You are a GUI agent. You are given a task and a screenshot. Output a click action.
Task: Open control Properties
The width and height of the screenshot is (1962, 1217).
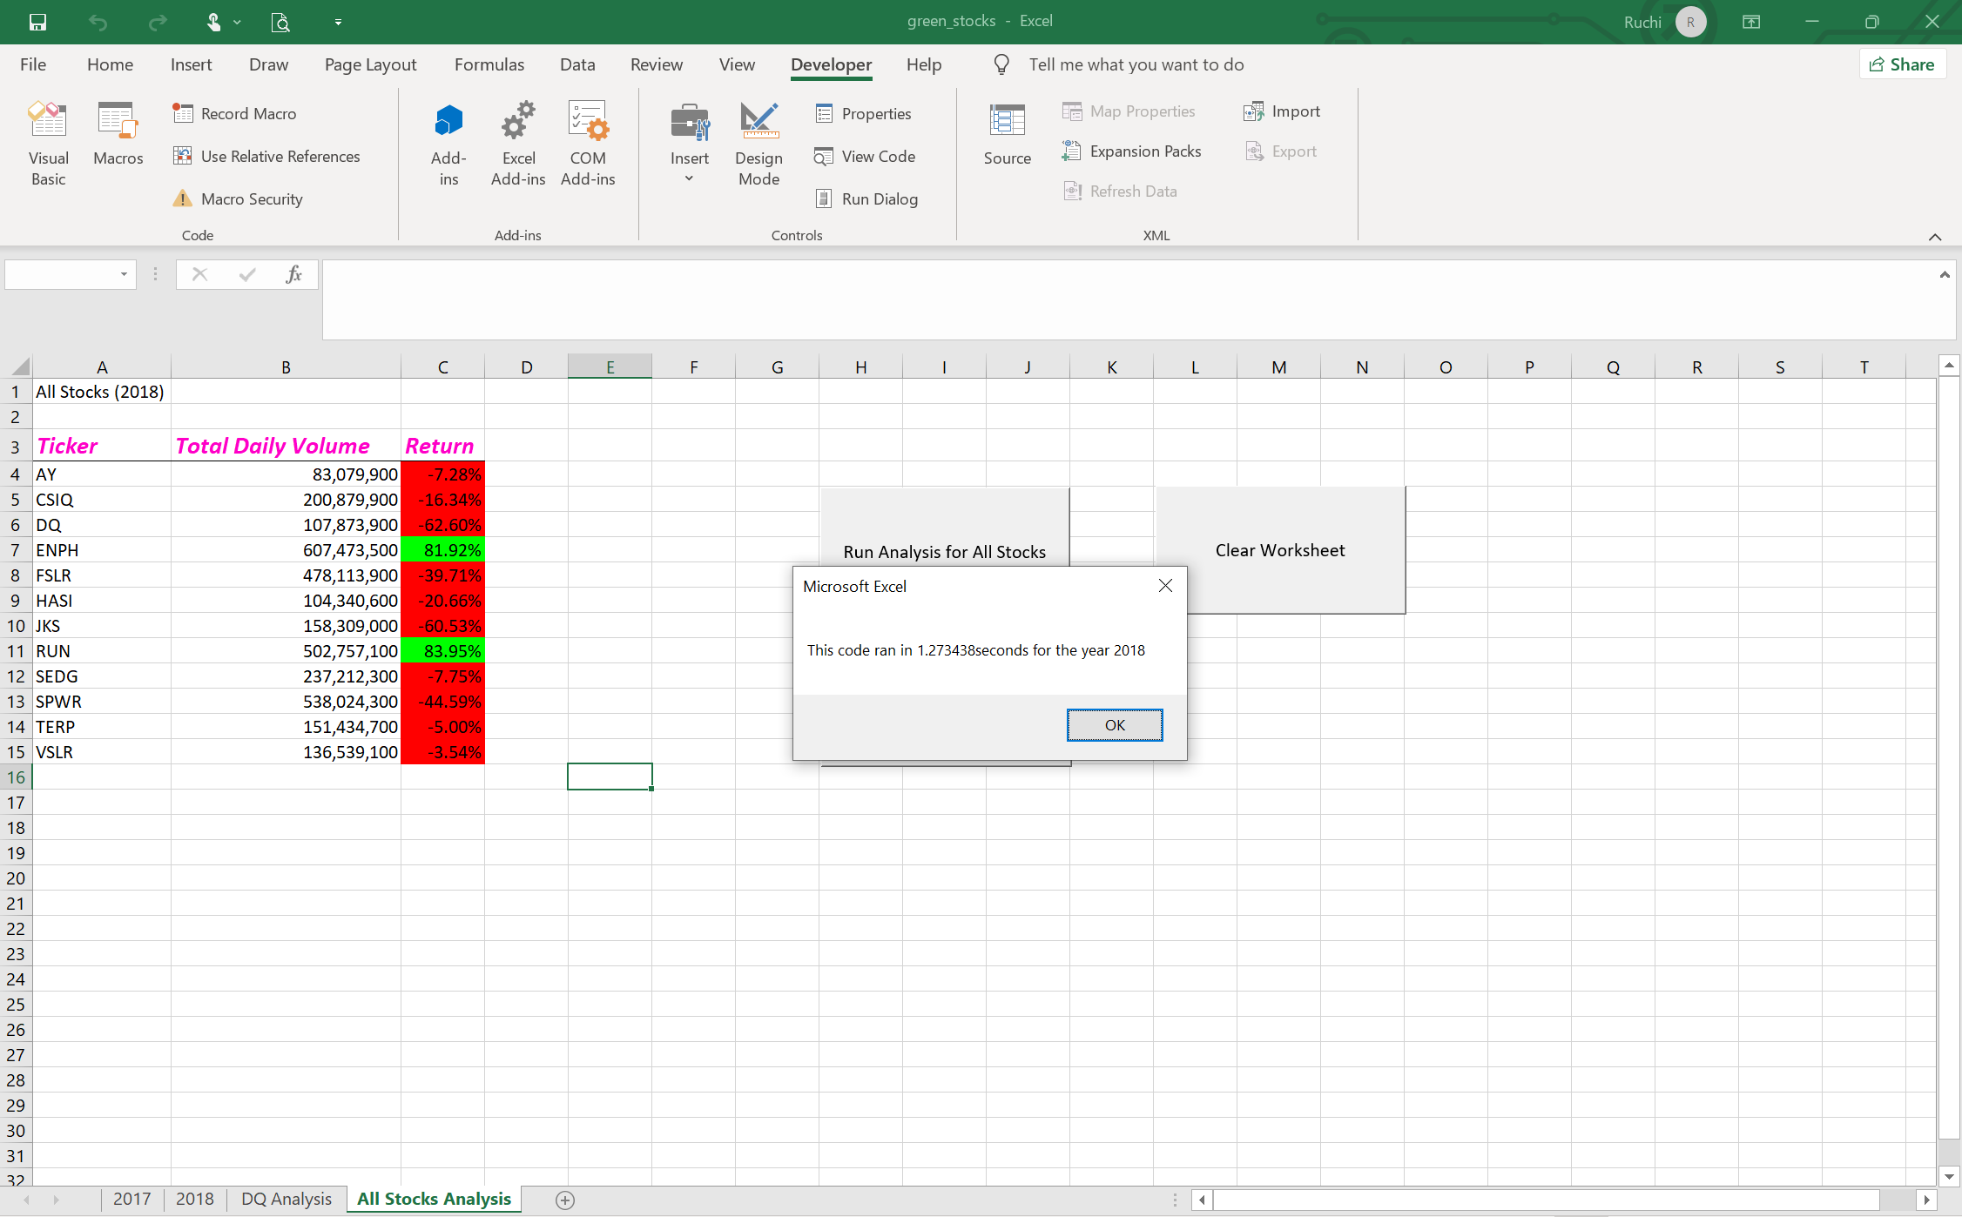[863, 114]
